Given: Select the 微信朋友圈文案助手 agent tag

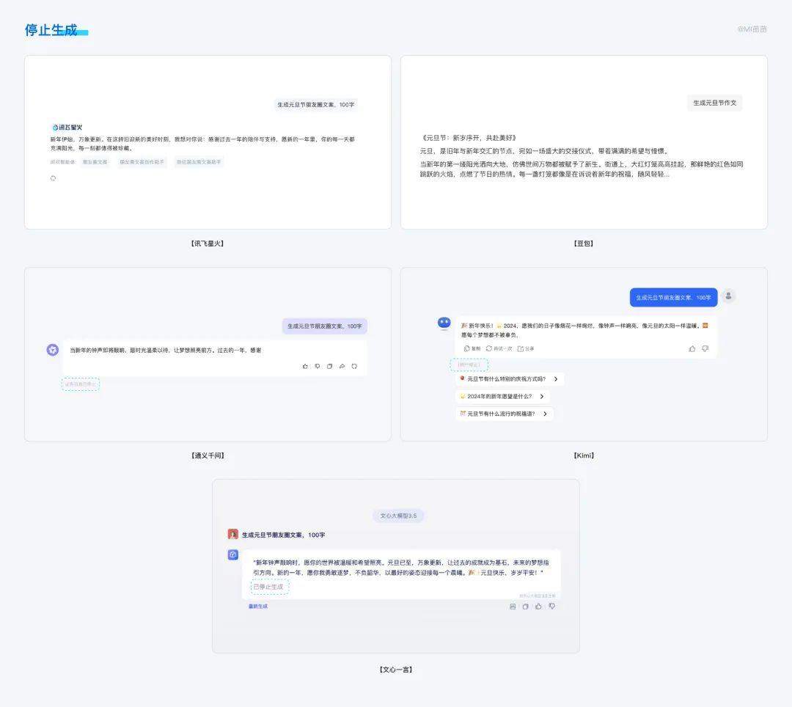Looking at the screenshot, I should [x=199, y=162].
